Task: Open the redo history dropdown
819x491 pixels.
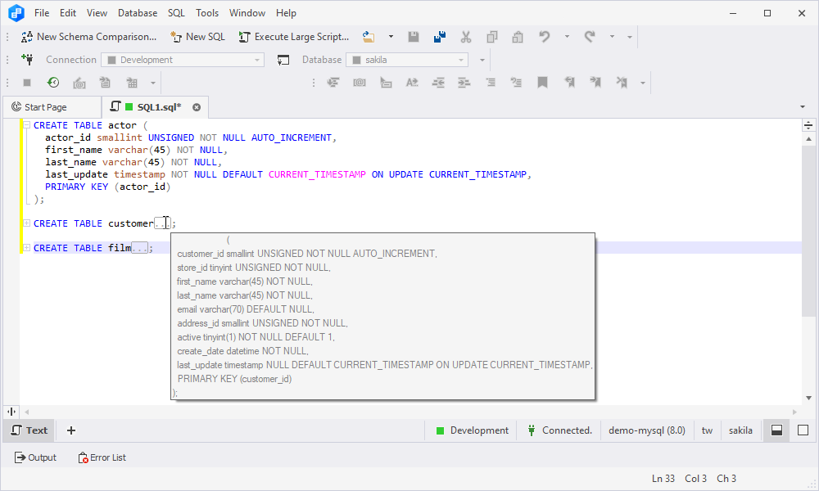Action: click(612, 37)
